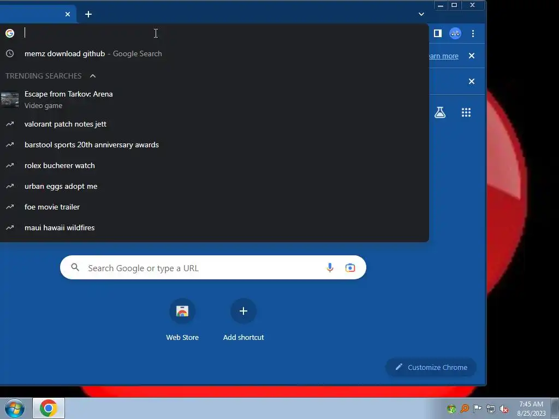The image size is (559, 419).
Task: Click the magnifier icon in the search box
Action: point(75,267)
